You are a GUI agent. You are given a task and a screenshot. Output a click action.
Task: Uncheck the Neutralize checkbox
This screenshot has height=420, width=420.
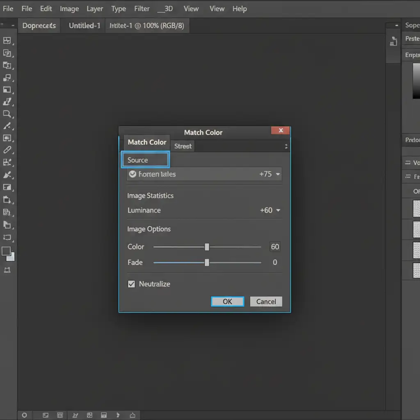(x=131, y=284)
